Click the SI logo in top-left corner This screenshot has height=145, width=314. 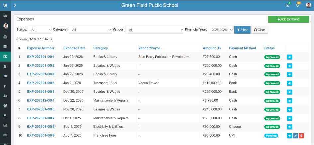coord(5,5)
